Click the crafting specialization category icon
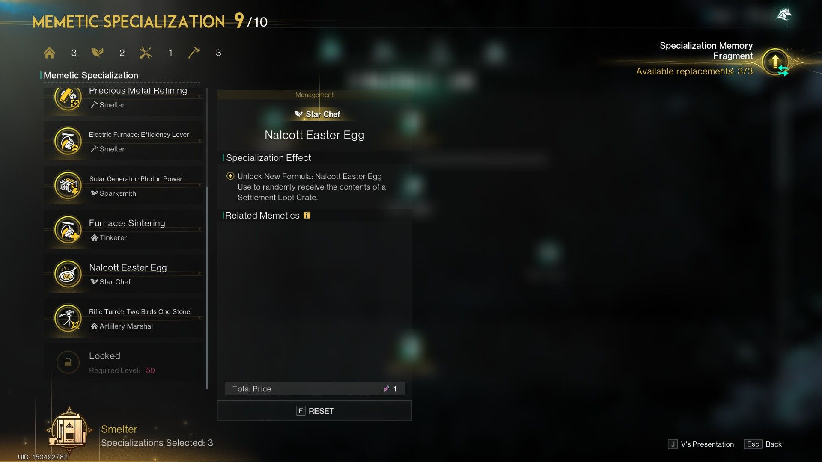Viewport: 822px width, 462px height. [x=146, y=52]
